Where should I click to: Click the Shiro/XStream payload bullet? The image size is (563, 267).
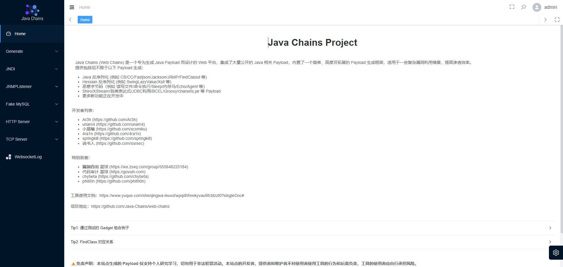151,91
